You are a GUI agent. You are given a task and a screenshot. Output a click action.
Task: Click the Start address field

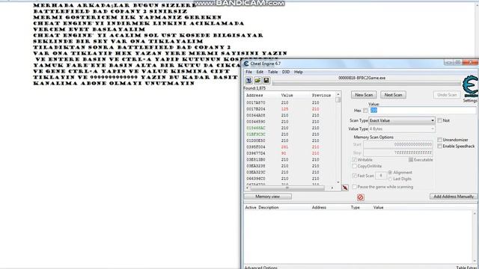[x=397, y=144]
